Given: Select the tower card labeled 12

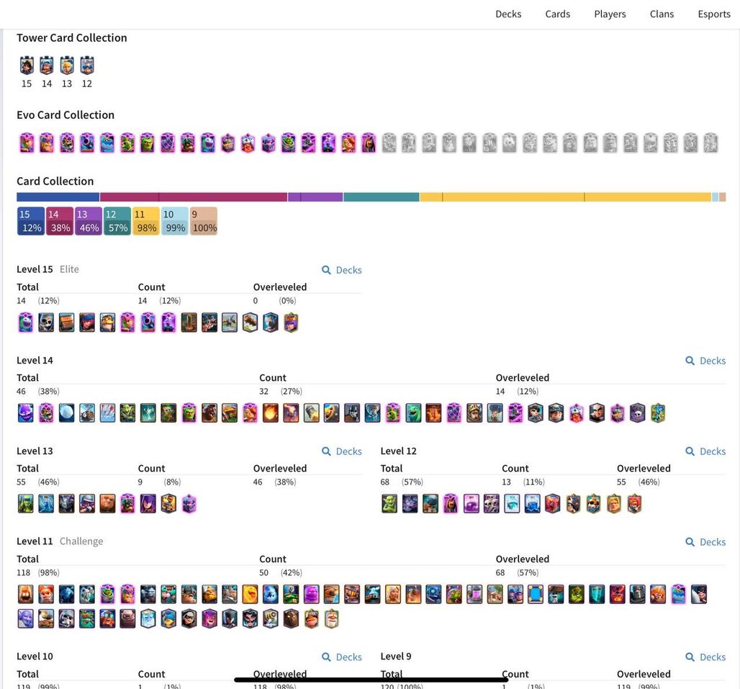Looking at the screenshot, I should coord(87,65).
